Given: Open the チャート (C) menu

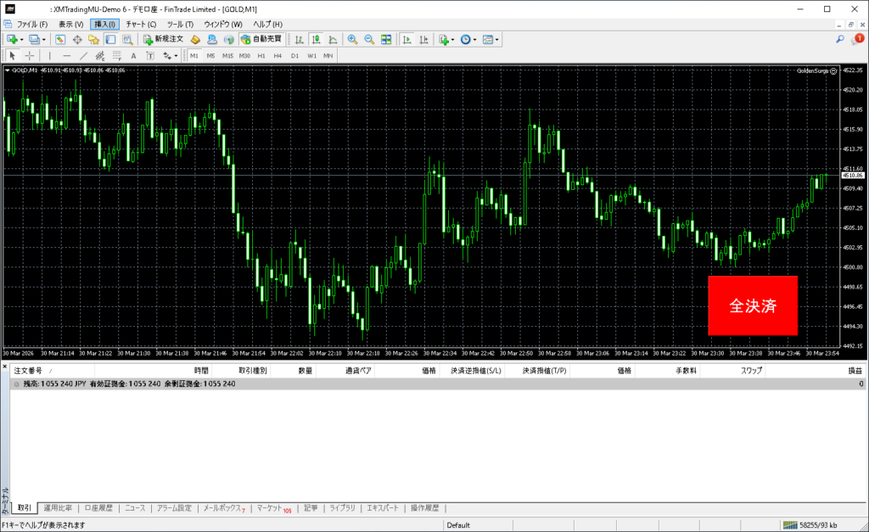Looking at the screenshot, I should (x=141, y=24).
